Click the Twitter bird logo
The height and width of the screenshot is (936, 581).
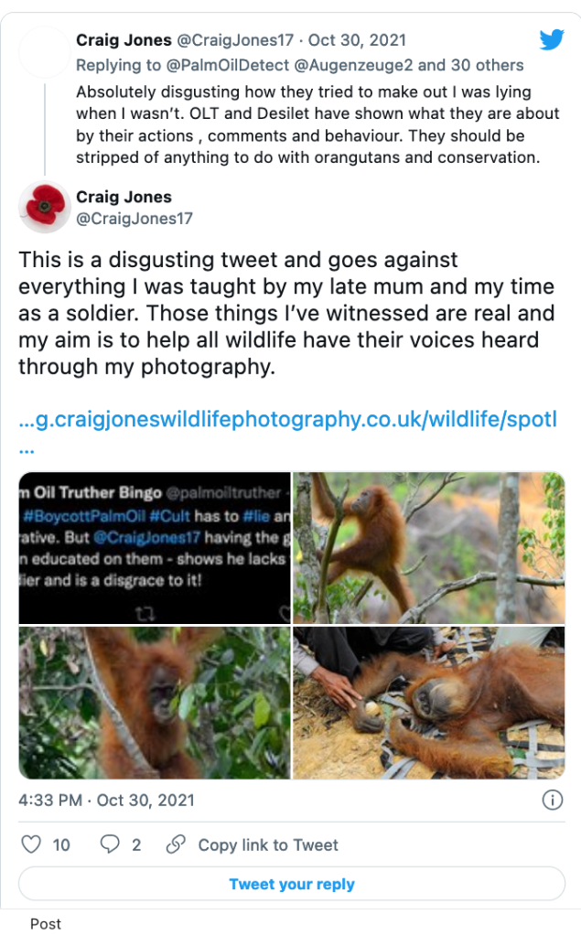551,40
